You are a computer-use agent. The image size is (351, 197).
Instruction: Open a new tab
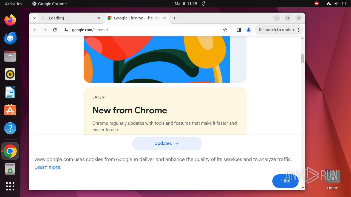174,18
